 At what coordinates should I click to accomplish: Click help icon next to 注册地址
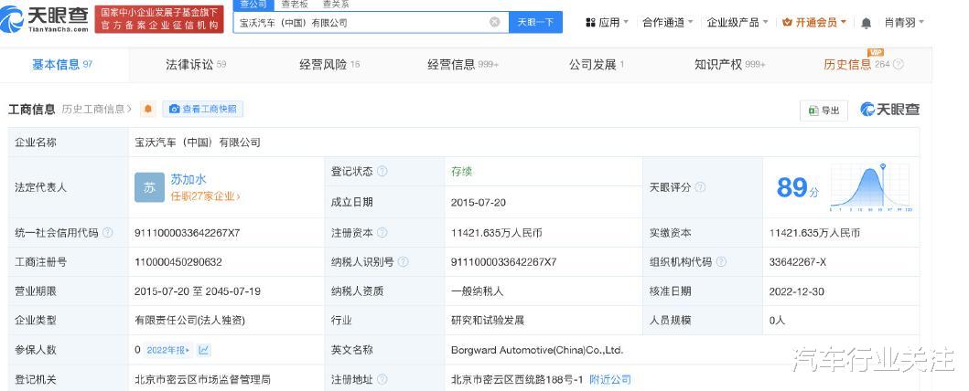click(382, 379)
